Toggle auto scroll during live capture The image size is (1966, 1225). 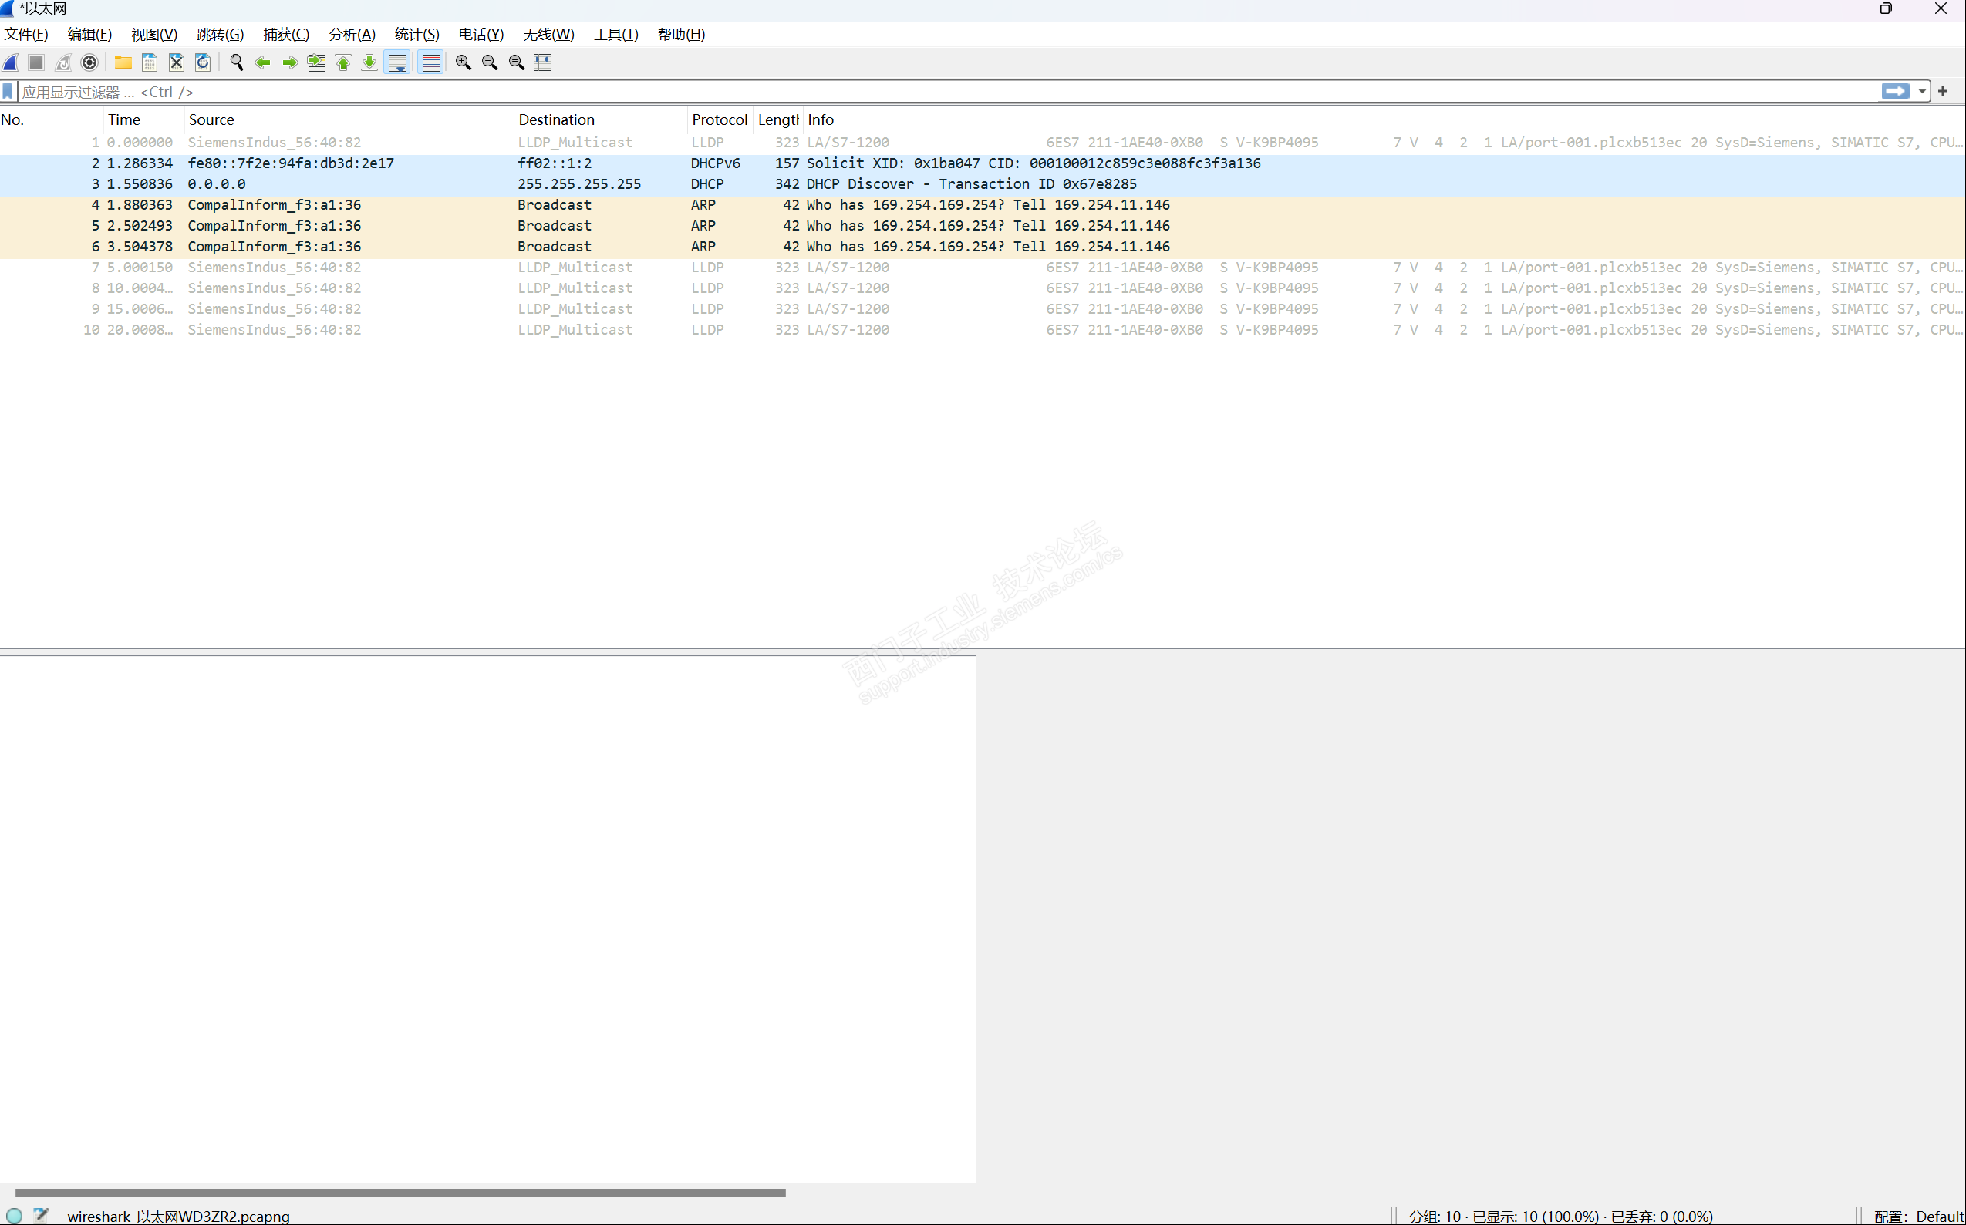point(398,62)
